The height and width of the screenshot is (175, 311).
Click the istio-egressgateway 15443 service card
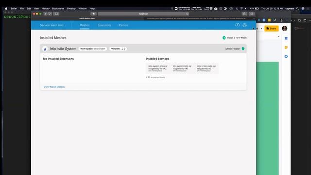tap(158, 68)
